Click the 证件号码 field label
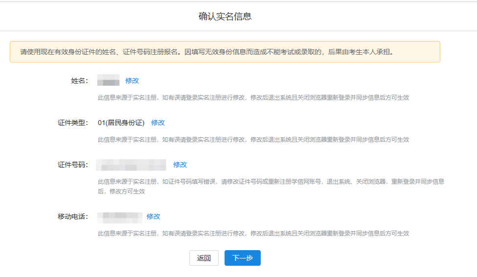This screenshot has height=277, width=477. (x=72, y=165)
